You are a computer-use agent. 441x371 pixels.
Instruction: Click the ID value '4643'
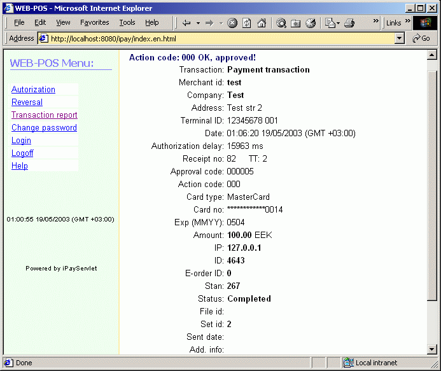click(235, 260)
